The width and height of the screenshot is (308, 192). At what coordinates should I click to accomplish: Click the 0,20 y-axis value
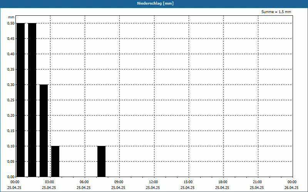coord(11,116)
